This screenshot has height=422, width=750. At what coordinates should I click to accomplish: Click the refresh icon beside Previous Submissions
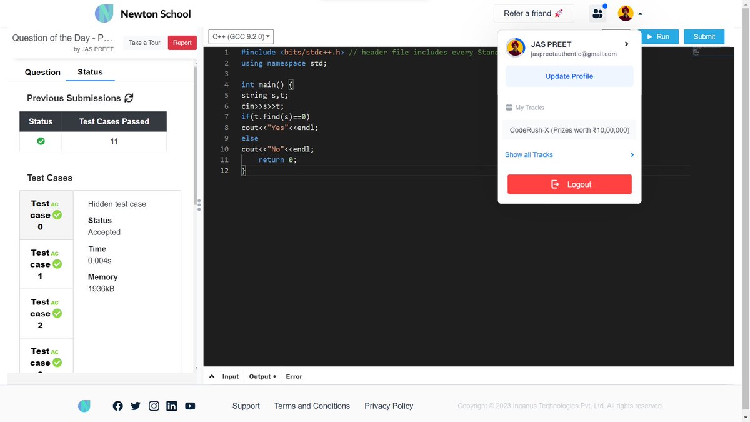click(129, 98)
